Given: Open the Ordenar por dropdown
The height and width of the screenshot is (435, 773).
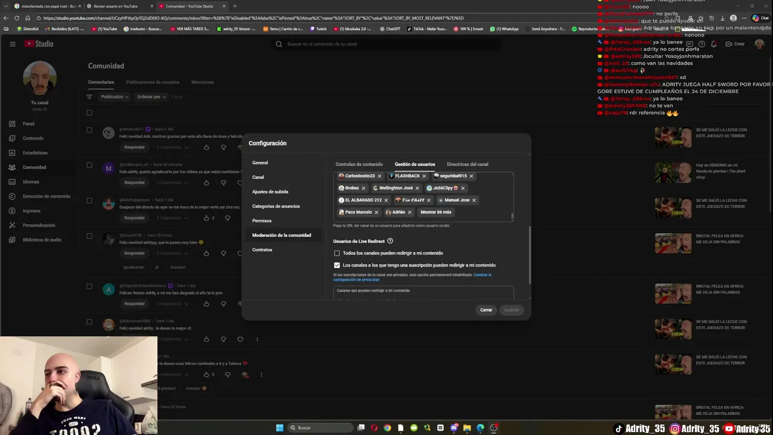Looking at the screenshot, I should [151, 97].
